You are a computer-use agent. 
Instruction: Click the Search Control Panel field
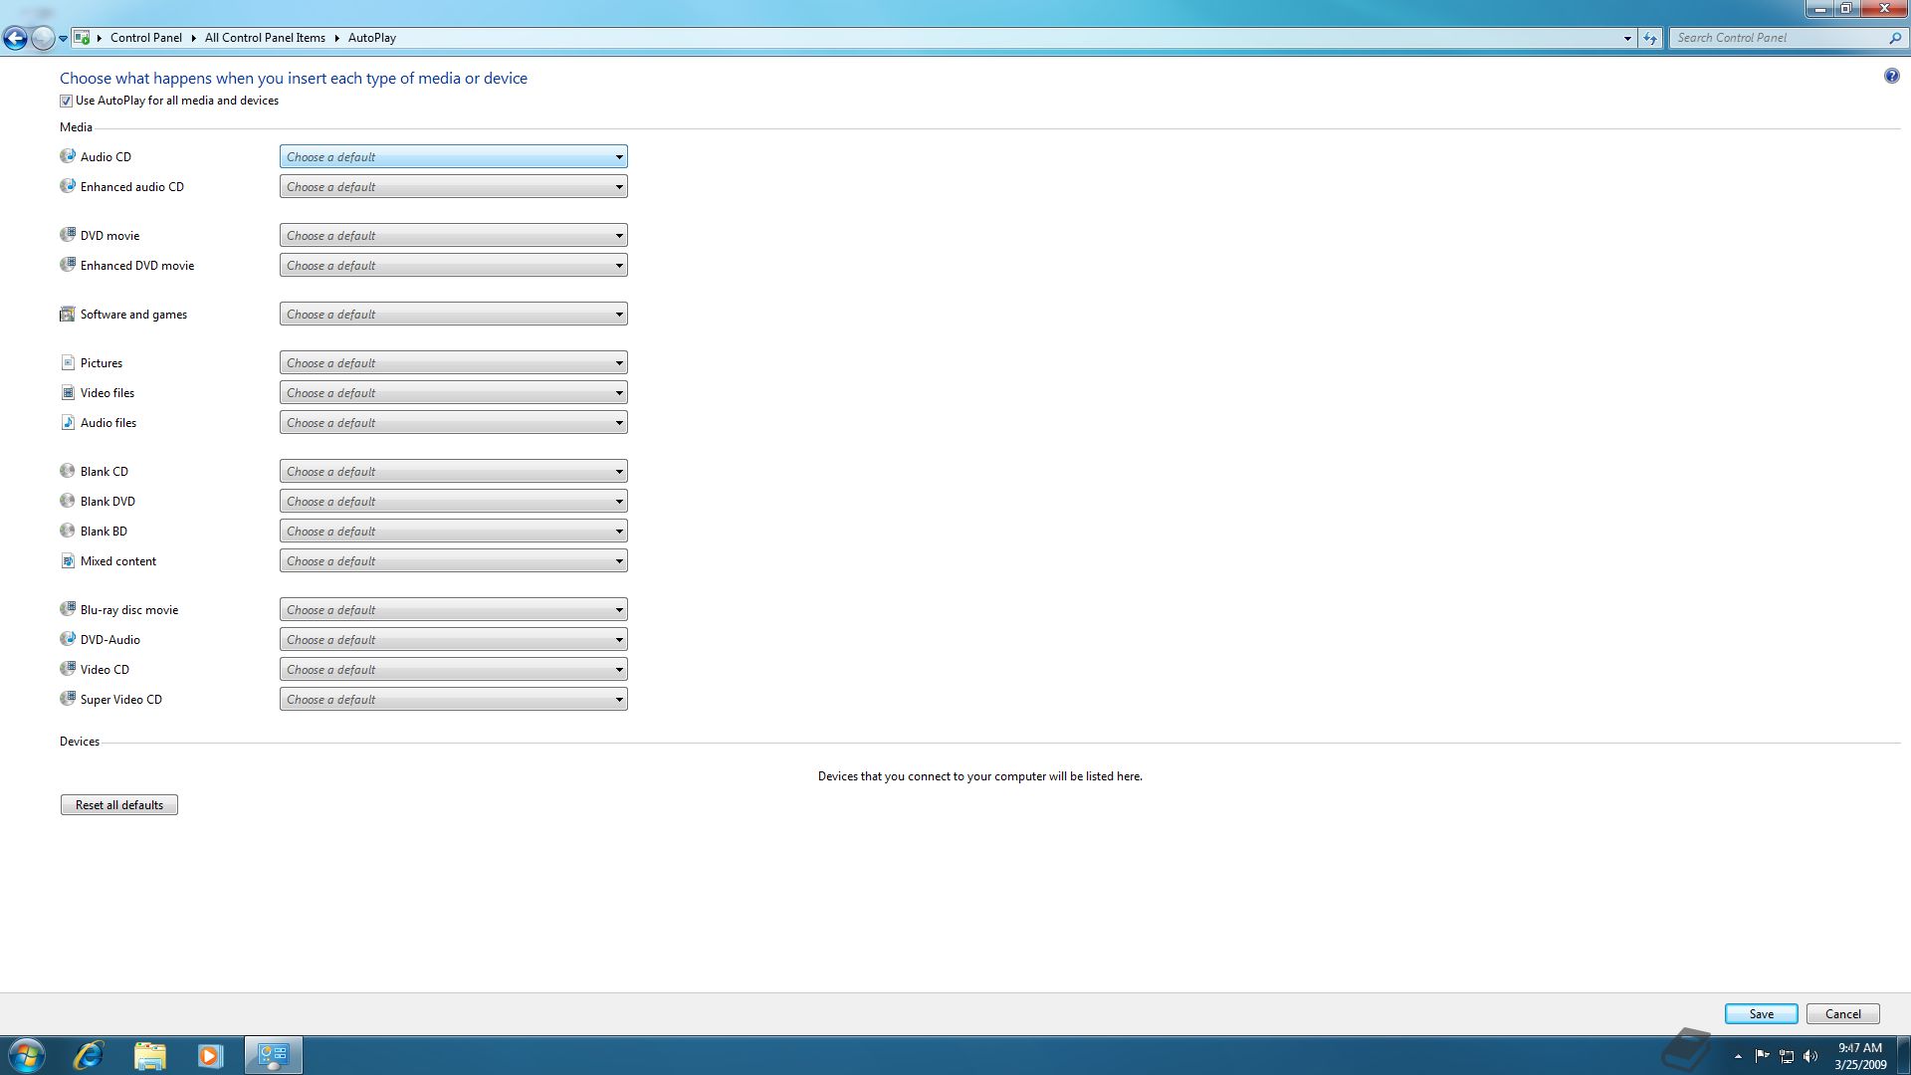1777,38
